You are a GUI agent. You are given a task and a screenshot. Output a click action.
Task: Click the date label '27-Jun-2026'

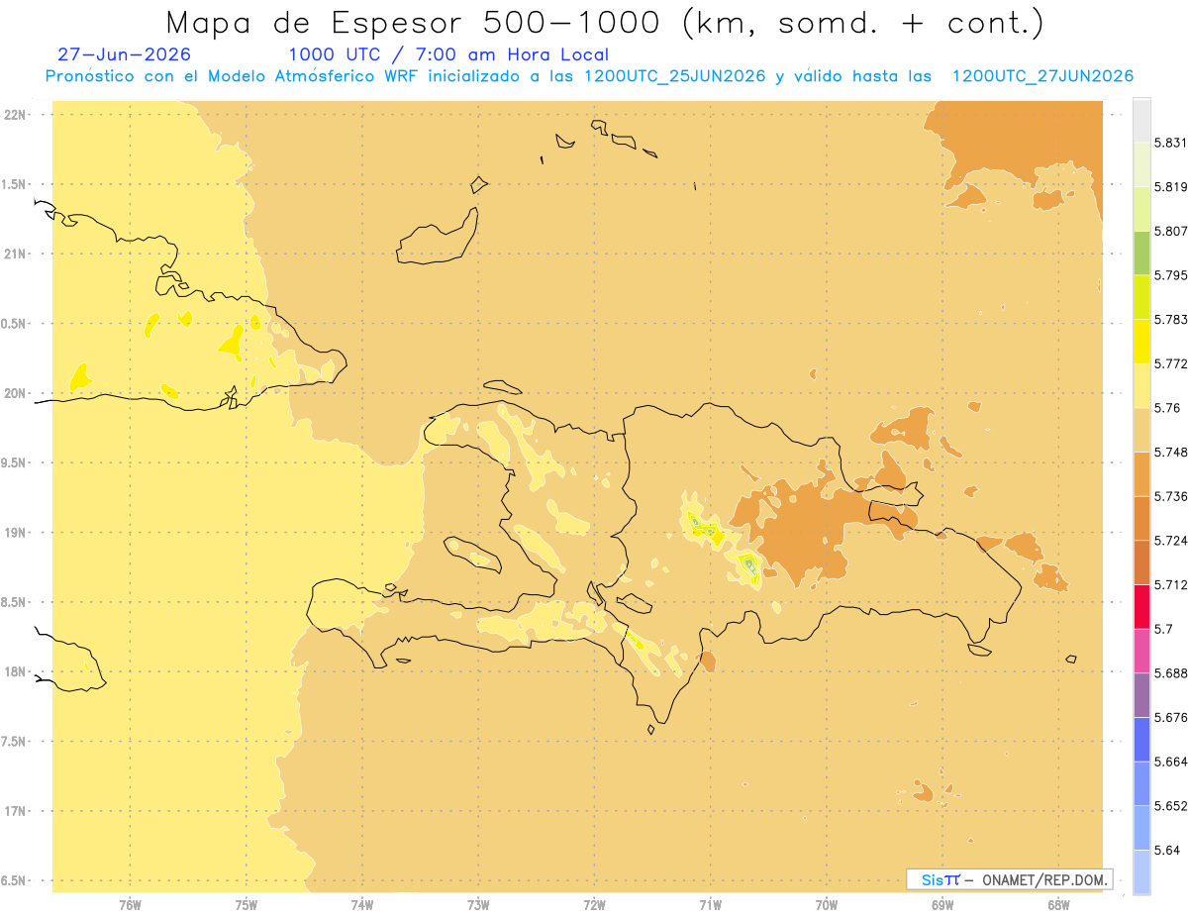124,54
